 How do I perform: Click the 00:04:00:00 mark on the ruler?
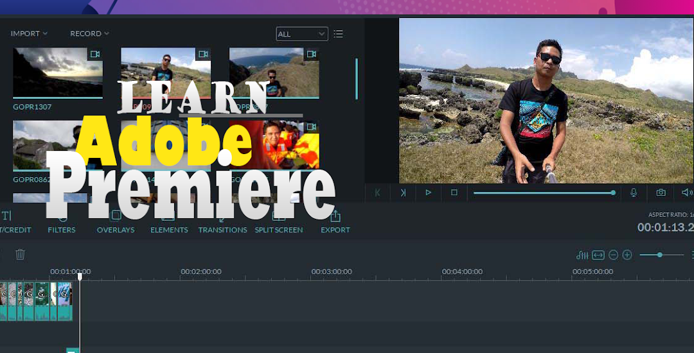pyautogui.click(x=462, y=271)
